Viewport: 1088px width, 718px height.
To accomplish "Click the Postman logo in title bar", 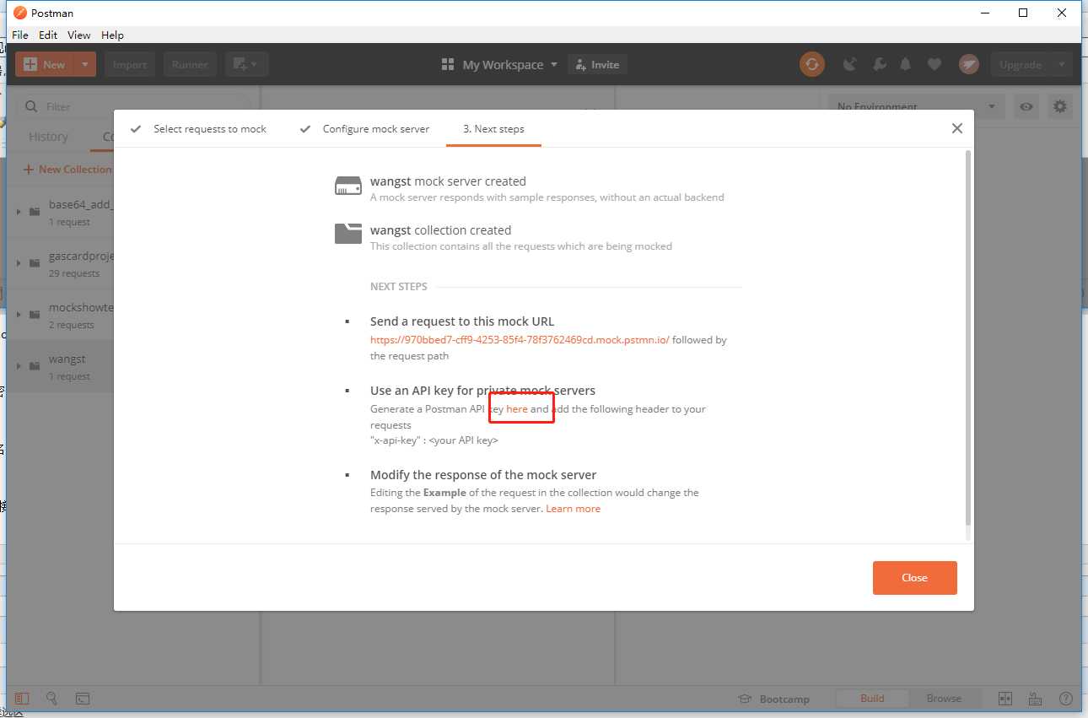I will (19, 13).
